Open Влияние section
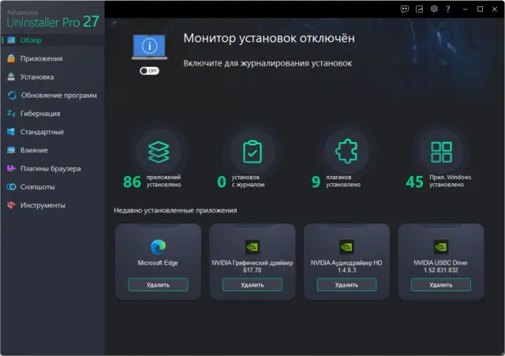This screenshot has width=505, height=356. coord(52,150)
